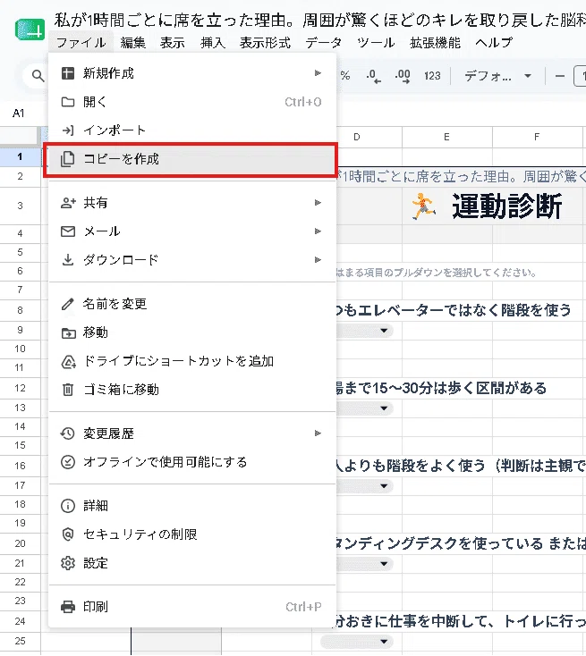Choose ドライブにショートカットを追加

pyautogui.click(x=192, y=361)
